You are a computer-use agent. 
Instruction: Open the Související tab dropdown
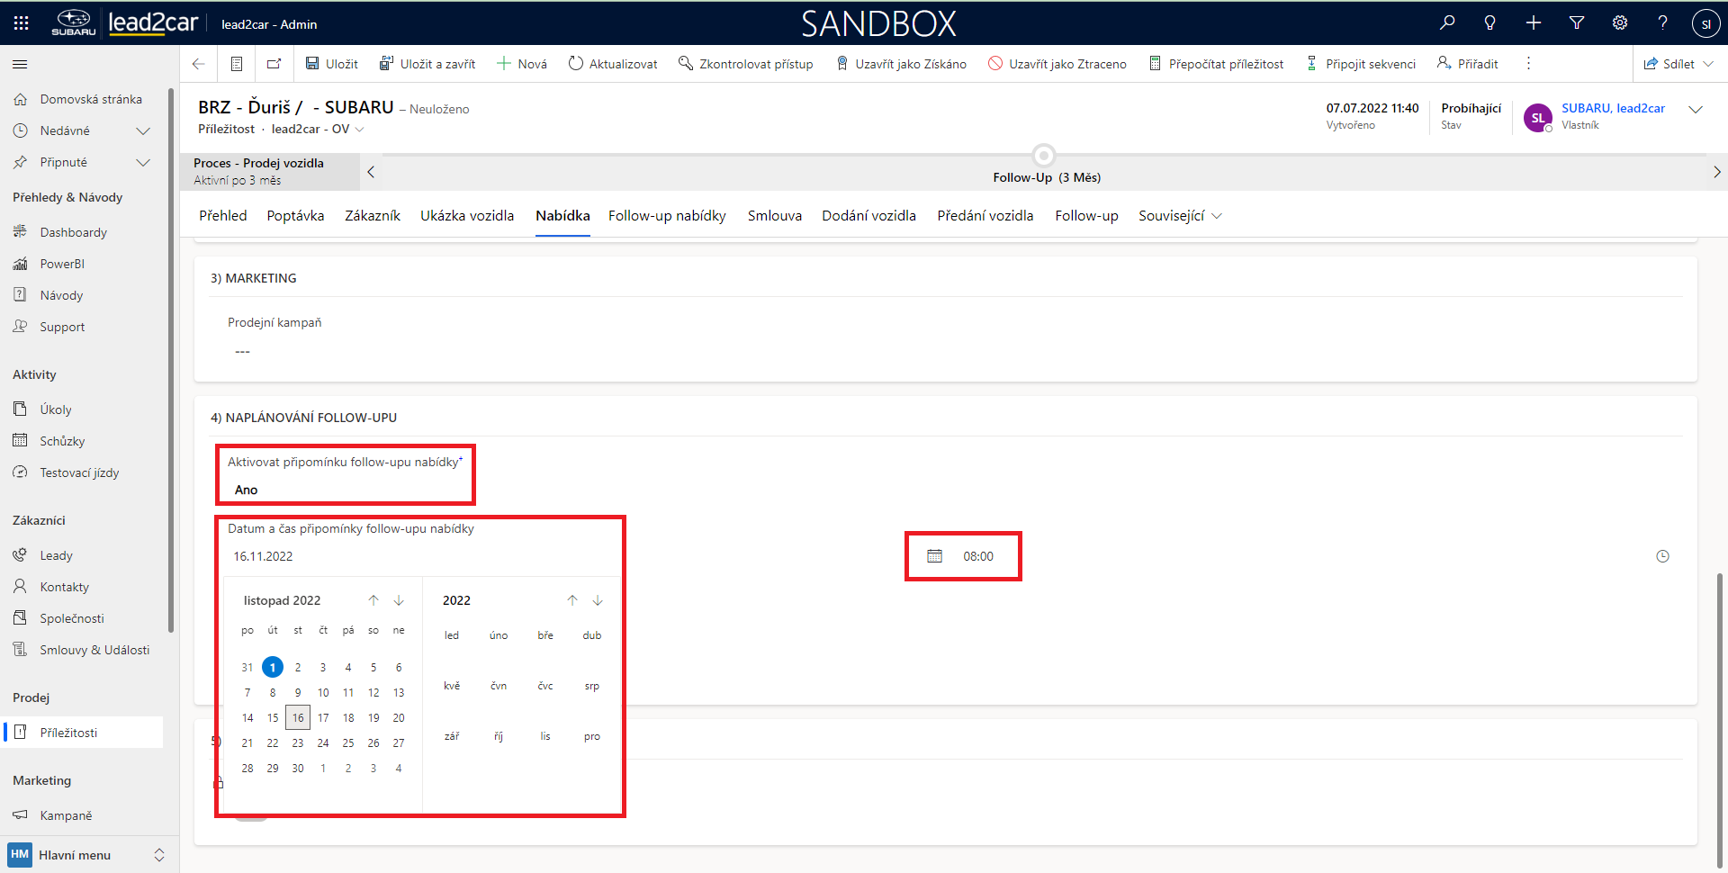pyautogui.click(x=1179, y=216)
